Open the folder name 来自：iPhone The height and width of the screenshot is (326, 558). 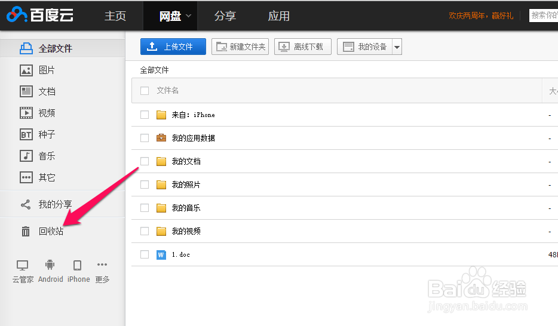(193, 115)
